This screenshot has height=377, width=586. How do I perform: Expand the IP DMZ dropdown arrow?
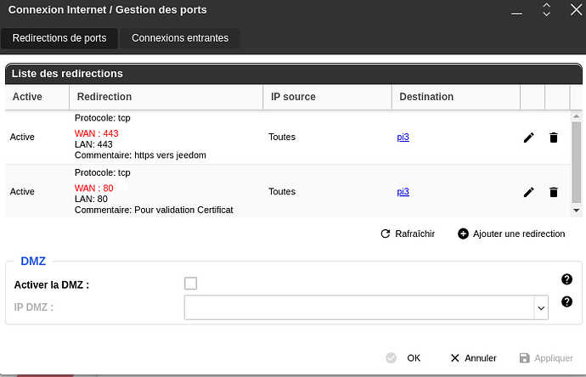click(541, 308)
